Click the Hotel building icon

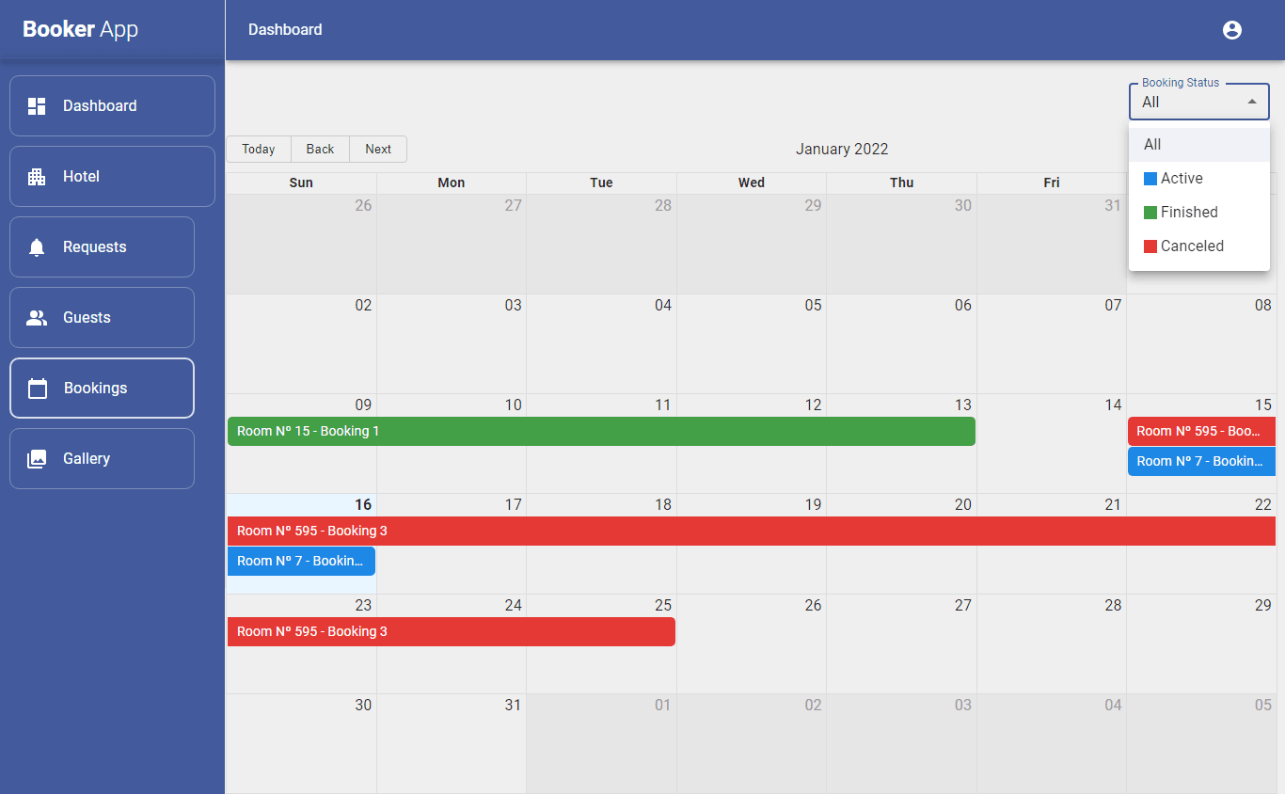point(37,177)
